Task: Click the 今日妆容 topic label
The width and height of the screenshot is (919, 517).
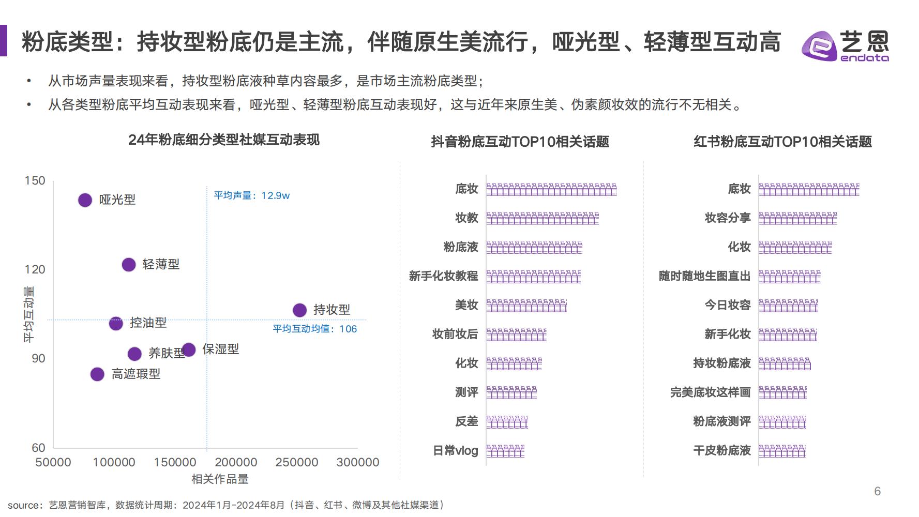Action: (728, 306)
